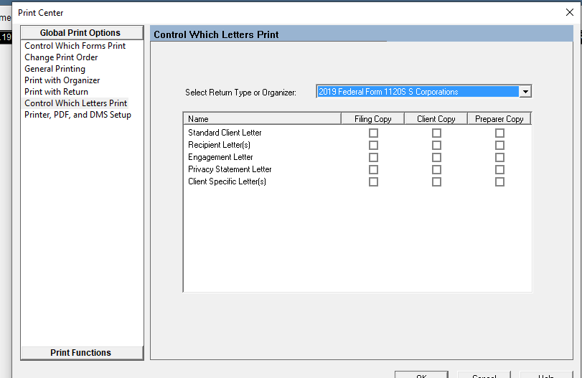Screen dimensions: 582x378
Task: Check Filing Copy for Standard Client Letter
Action: [373, 133]
